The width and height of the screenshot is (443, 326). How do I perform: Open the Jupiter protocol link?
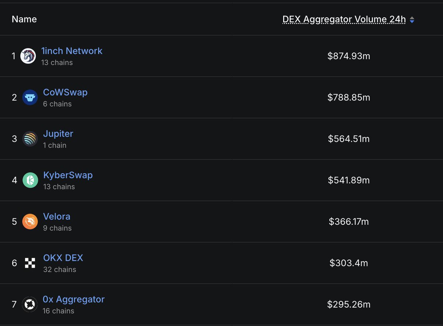58,134
